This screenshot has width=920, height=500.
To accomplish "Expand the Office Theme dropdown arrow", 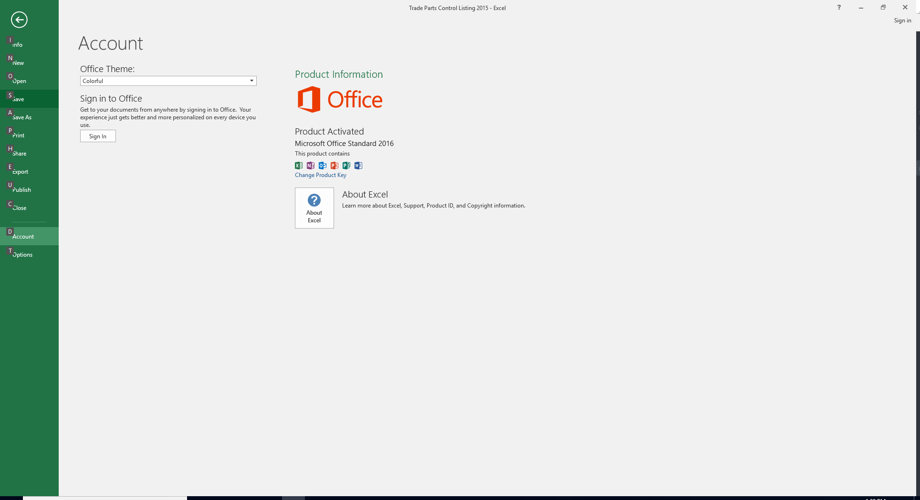I will [x=251, y=81].
